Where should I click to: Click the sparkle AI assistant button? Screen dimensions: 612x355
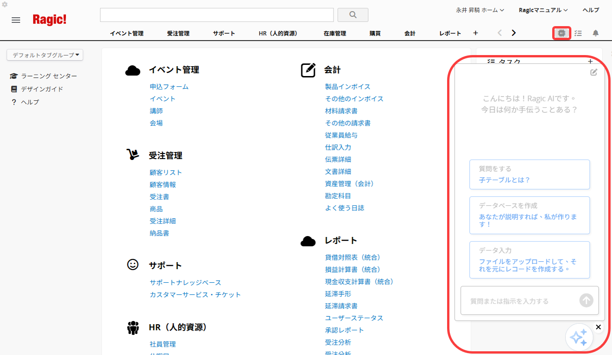coord(579,337)
